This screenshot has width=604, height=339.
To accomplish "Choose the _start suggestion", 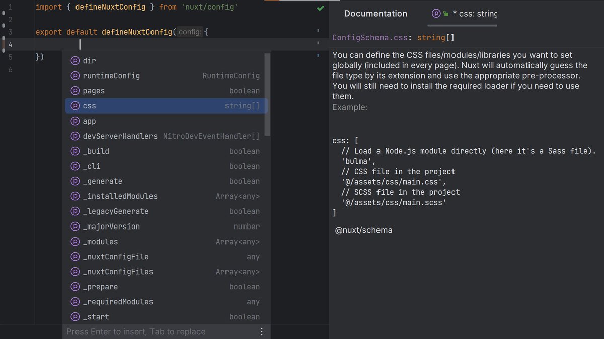I will pyautogui.click(x=165, y=317).
